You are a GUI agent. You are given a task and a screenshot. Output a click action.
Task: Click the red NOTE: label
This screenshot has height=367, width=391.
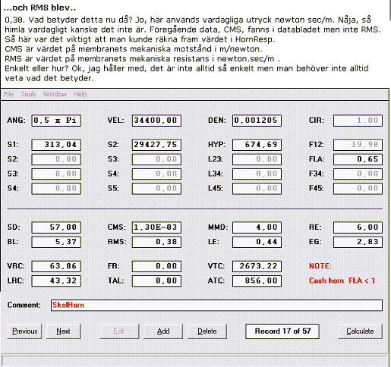point(320,266)
